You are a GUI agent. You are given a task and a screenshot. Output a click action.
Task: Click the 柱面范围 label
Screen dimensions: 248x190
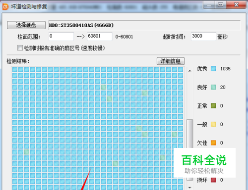(29, 37)
